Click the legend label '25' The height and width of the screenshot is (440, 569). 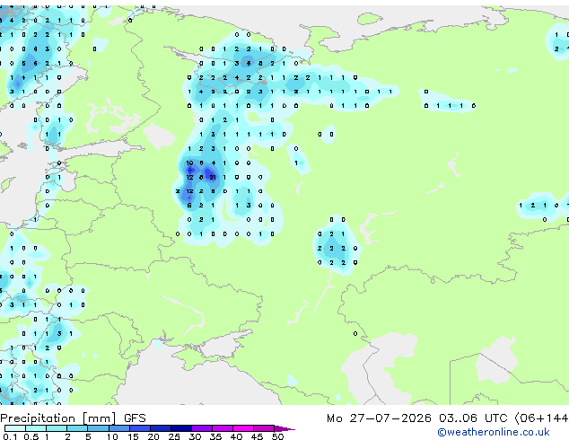click(174, 436)
